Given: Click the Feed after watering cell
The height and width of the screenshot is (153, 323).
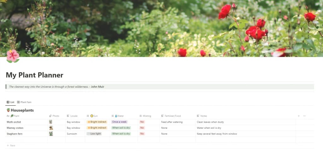Looking at the screenshot, I should [x=172, y=122].
